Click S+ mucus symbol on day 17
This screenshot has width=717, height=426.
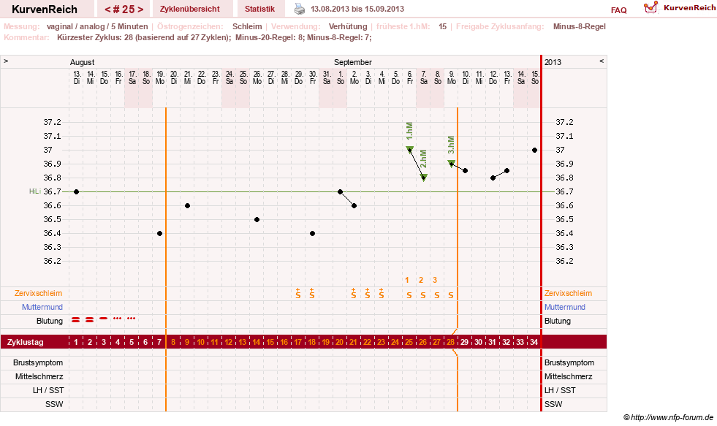pyautogui.click(x=298, y=294)
